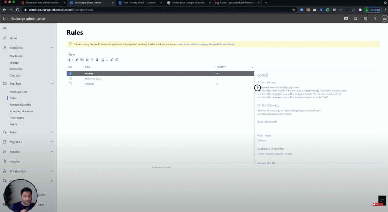This screenshot has width=388, height=212.
Task: Open the add rule dropdown arrow
Action: [x=72, y=60]
